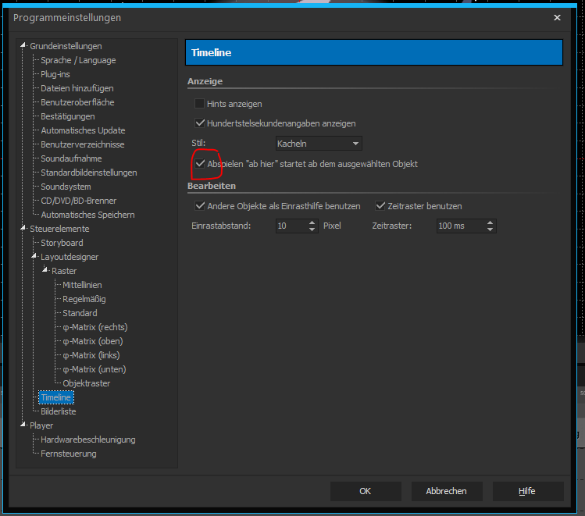Disable 'Andere Objekte als Einrasthilfe benutzen'
This screenshot has height=516, width=585.
(200, 206)
